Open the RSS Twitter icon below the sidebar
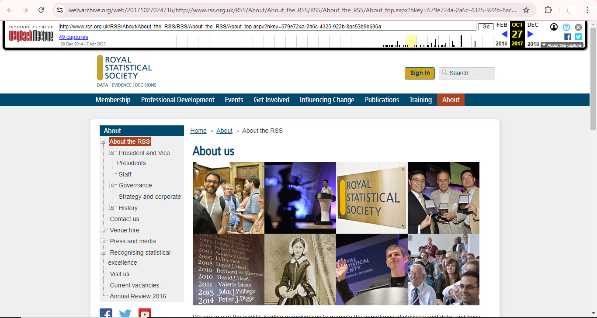 click(x=125, y=313)
